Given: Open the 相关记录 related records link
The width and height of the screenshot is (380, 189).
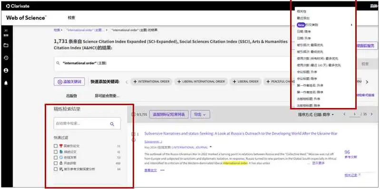Looking at the screenshot, I should (x=351, y=175).
